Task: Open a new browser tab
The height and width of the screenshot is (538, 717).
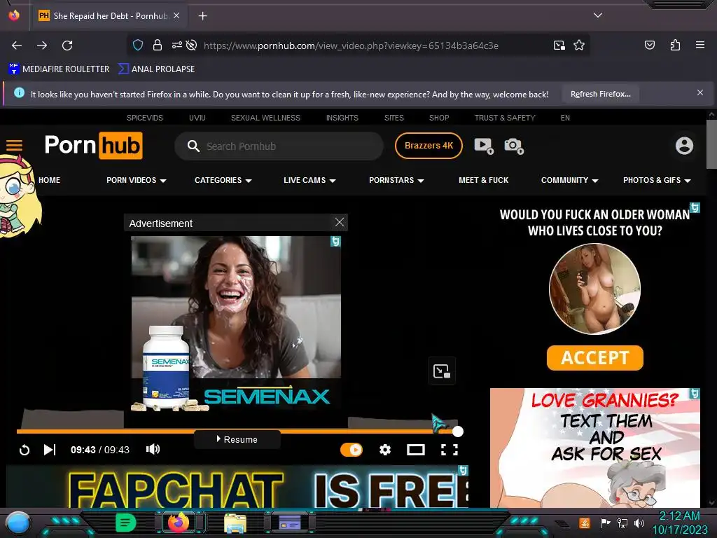Action: 202,16
